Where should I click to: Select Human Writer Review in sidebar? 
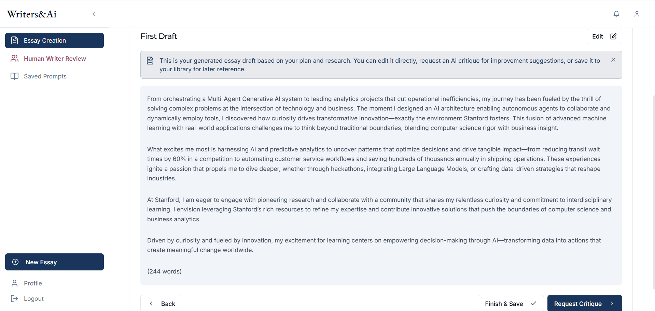55,59
